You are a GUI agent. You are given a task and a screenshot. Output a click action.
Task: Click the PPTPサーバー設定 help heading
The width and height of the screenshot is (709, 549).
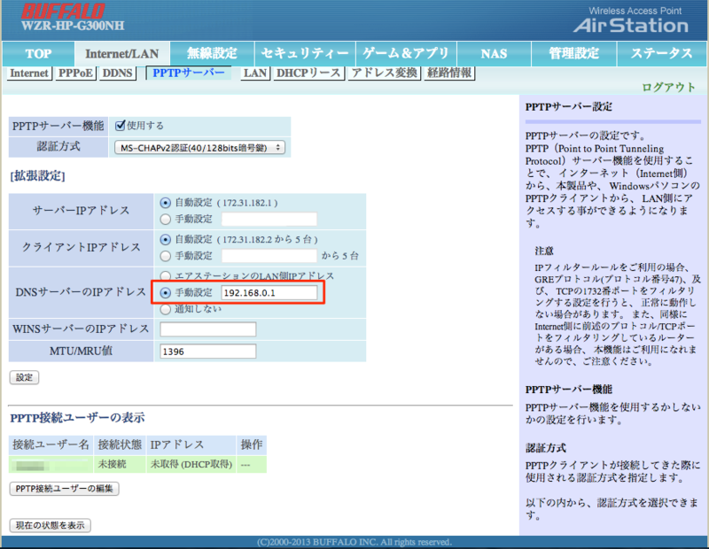(569, 107)
